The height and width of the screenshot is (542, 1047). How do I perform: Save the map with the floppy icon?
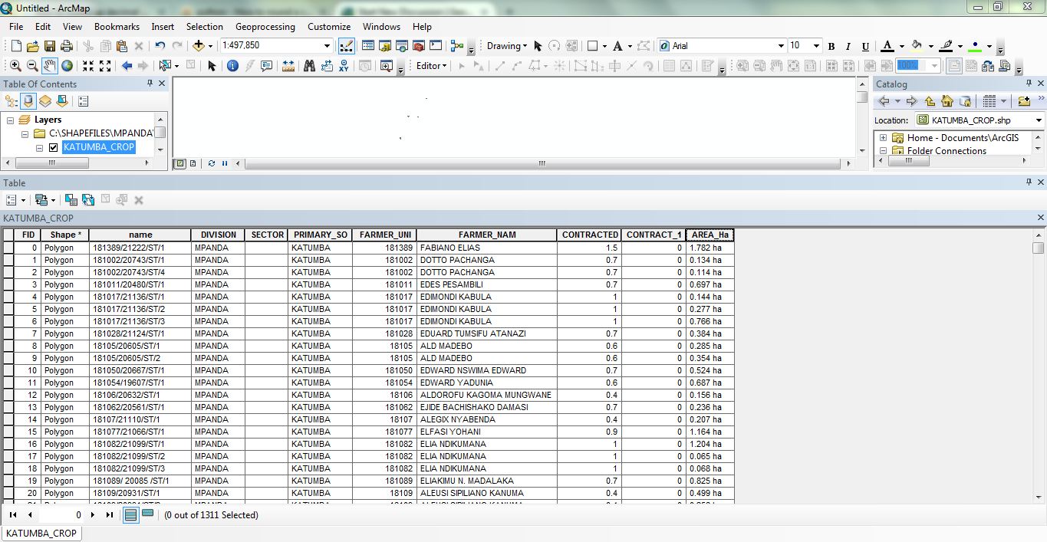[49, 46]
